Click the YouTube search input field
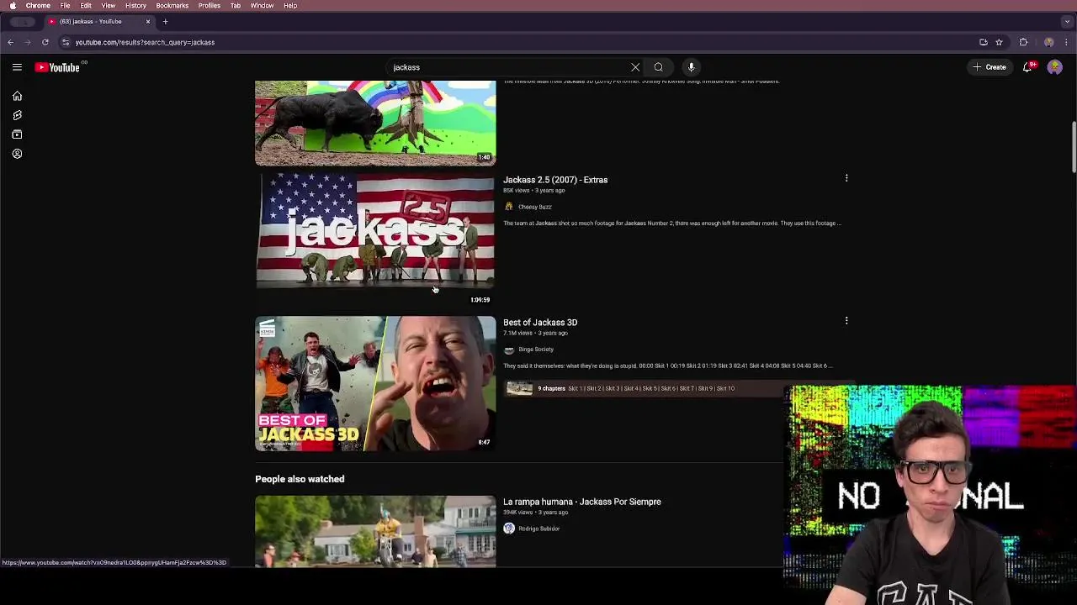Image resolution: width=1077 pixels, height=605 pixels. 509,67
